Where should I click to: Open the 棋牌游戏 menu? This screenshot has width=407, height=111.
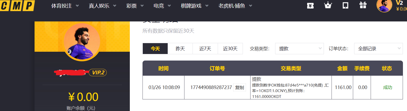(194, 6)
